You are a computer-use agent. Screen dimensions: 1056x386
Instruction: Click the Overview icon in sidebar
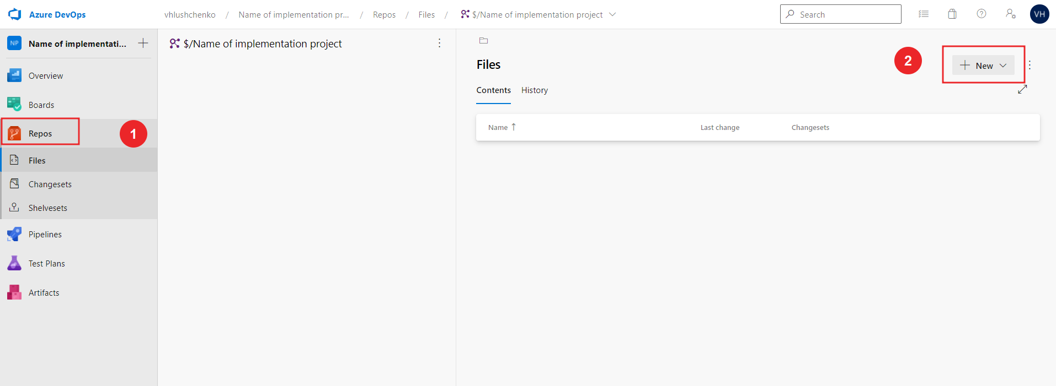(14, 75)
